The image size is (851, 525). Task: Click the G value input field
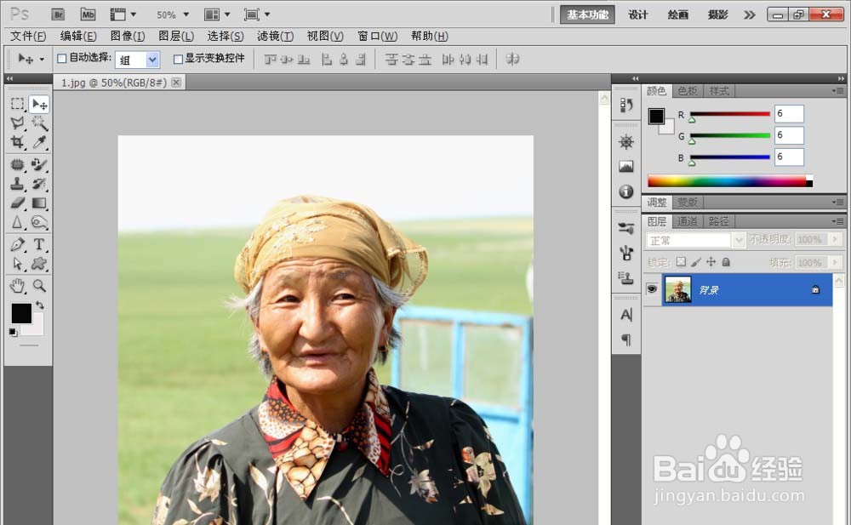click(789, 135)
